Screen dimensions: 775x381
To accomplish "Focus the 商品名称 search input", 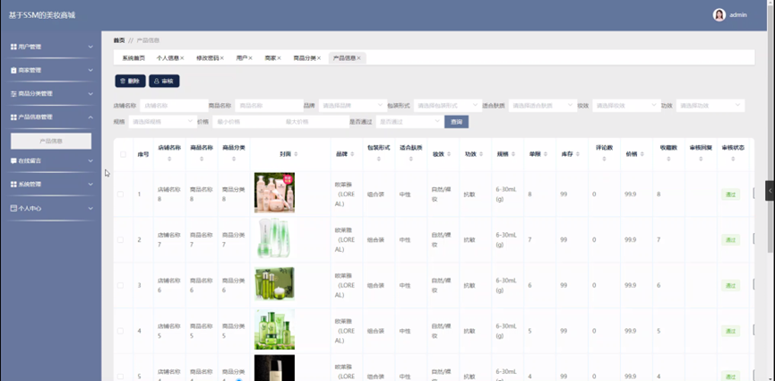I will [x=269, y=106].
